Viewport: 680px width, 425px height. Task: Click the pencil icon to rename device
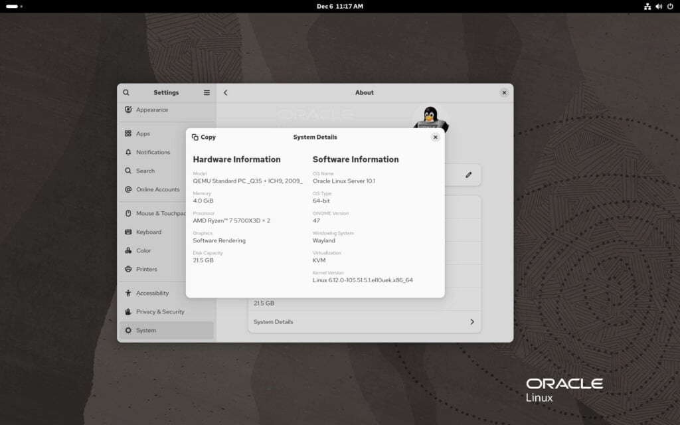click(x=468, y=175)
